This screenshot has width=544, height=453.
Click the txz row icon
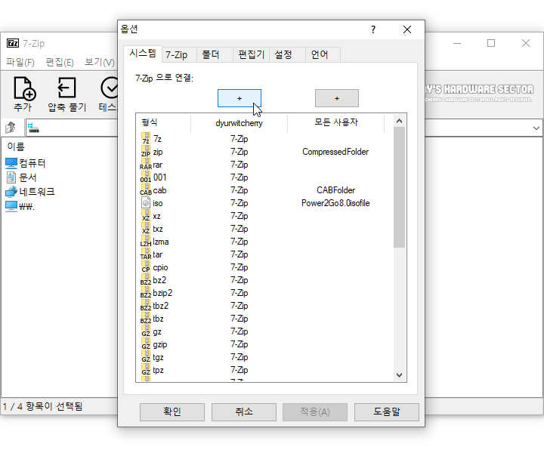click(146, 229)
